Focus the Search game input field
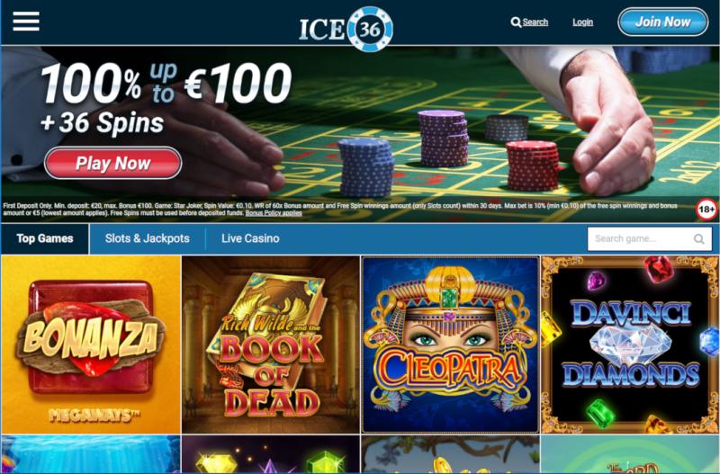Screen dimensions: 720x474 [650, 239]
